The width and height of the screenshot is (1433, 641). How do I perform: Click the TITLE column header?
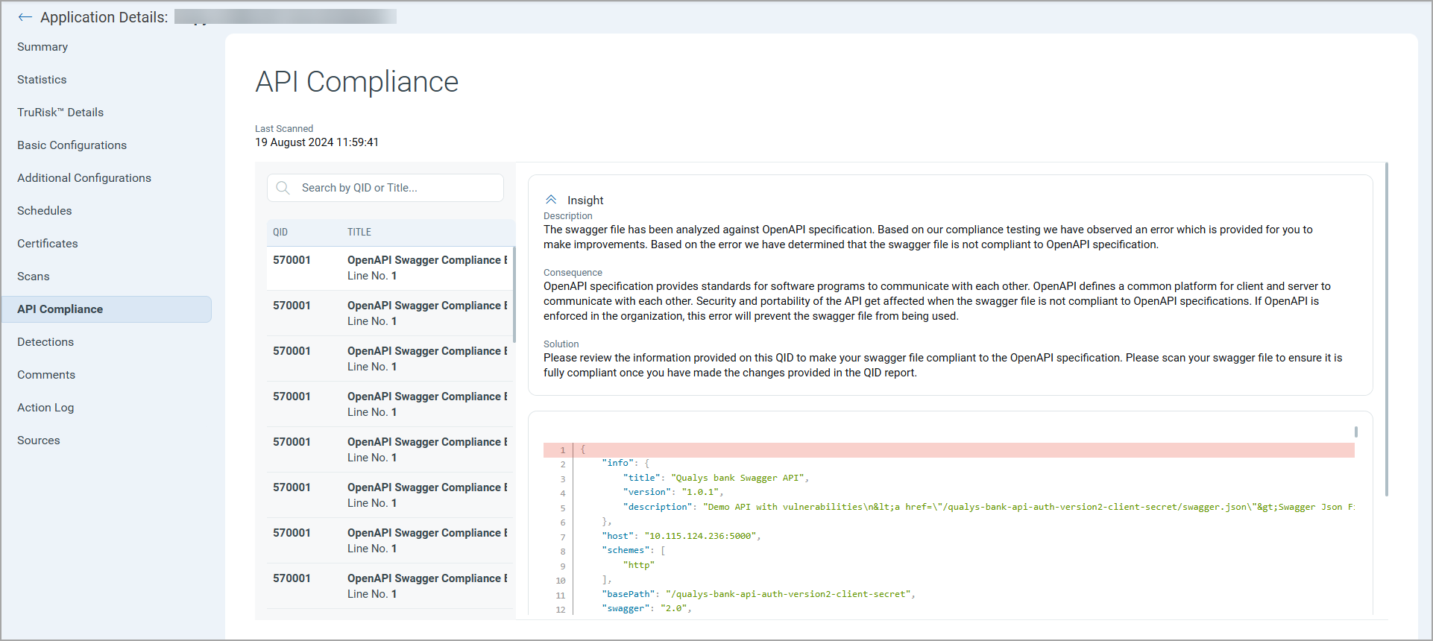tap(359, 232)
